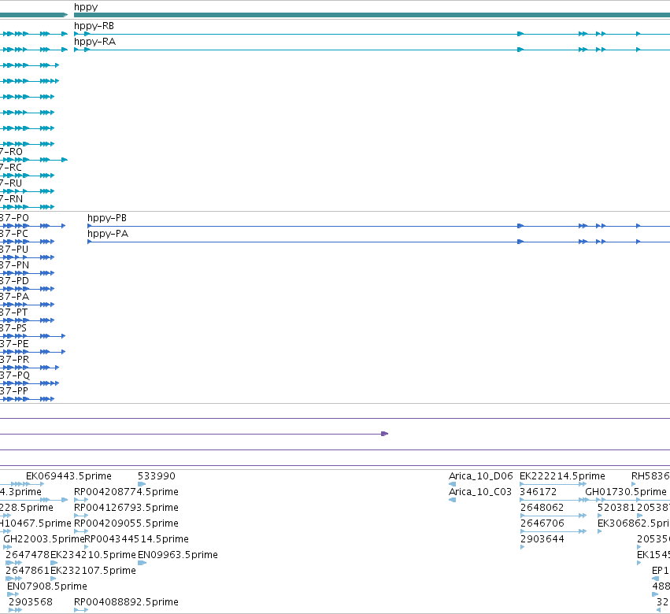Click the Arica_10_C03 reverse arrow glyph
Screen dimensions: 670x614
point(452,500)
